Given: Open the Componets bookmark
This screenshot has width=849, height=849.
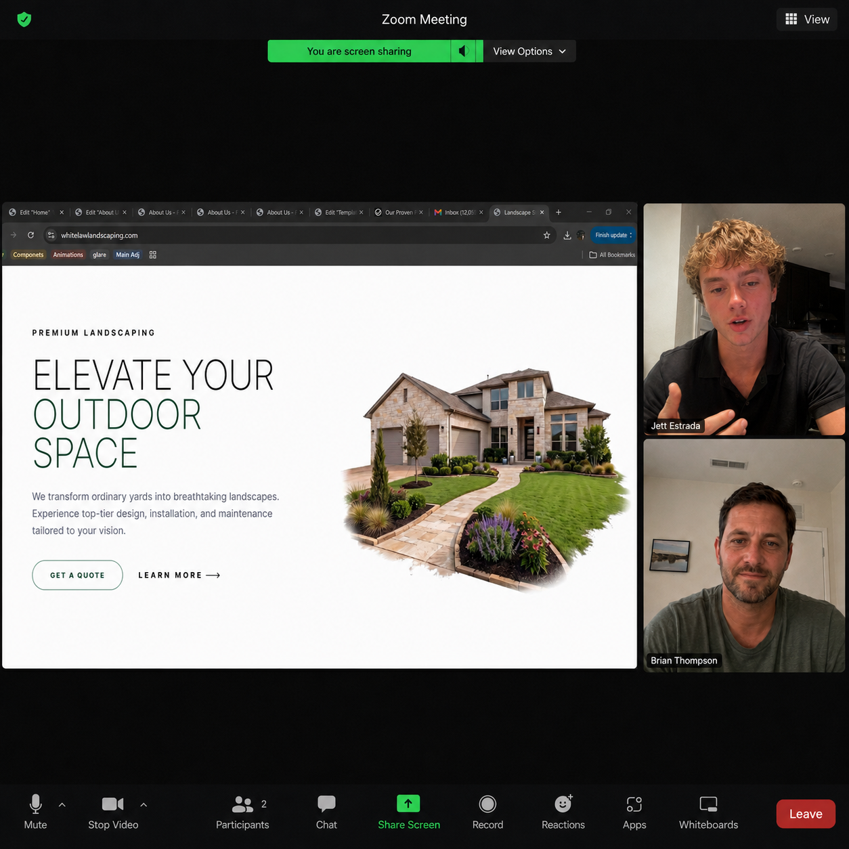Looking at the screenshot, I should pos(28,255).
